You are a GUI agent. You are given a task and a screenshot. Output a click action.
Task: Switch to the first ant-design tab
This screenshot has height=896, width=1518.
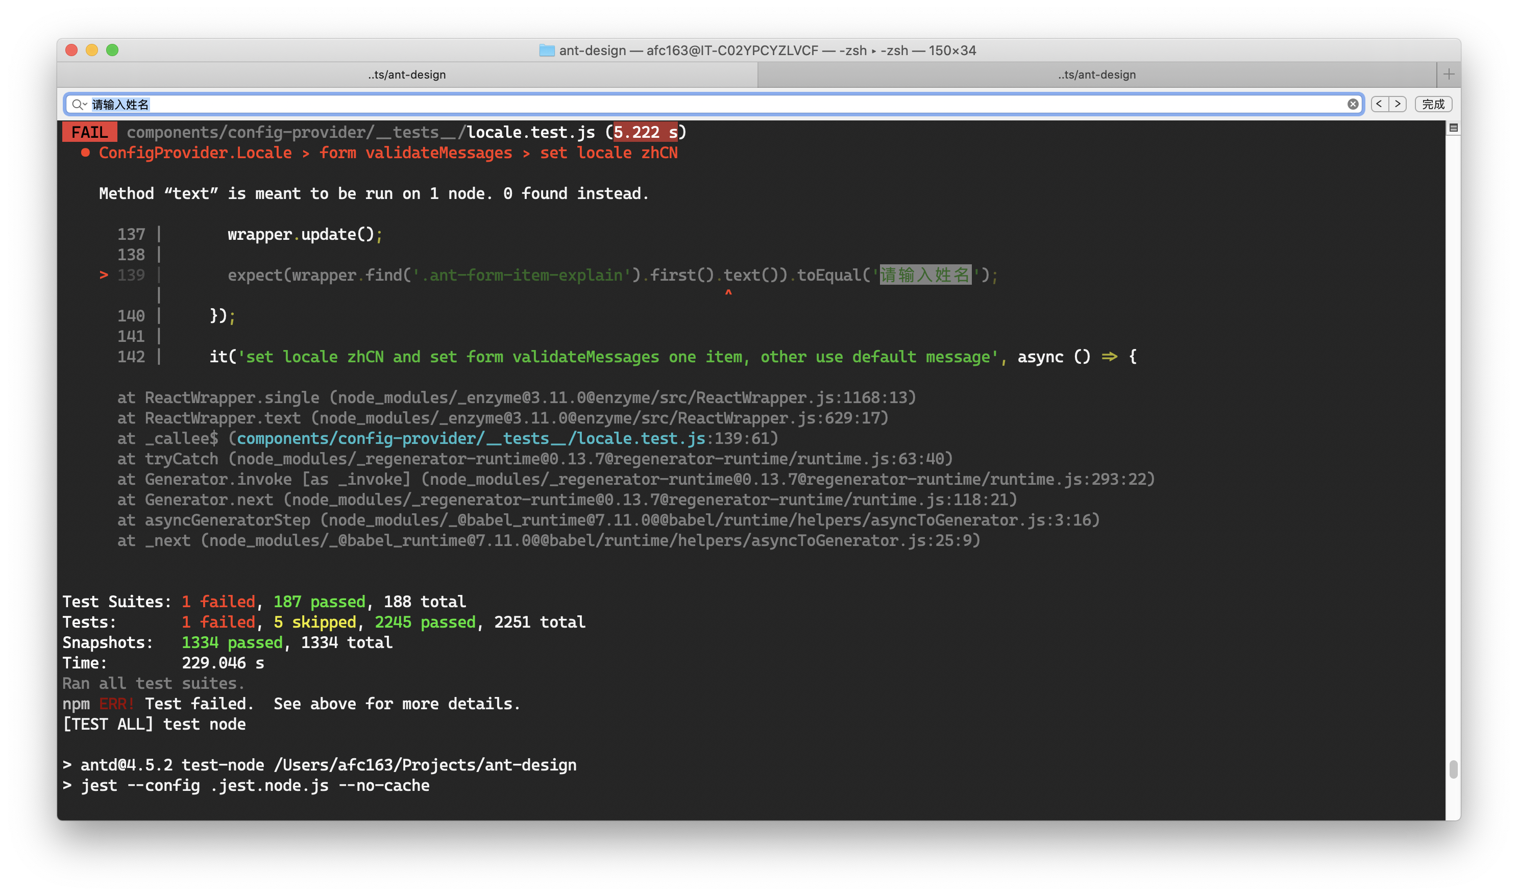(407, 75)
